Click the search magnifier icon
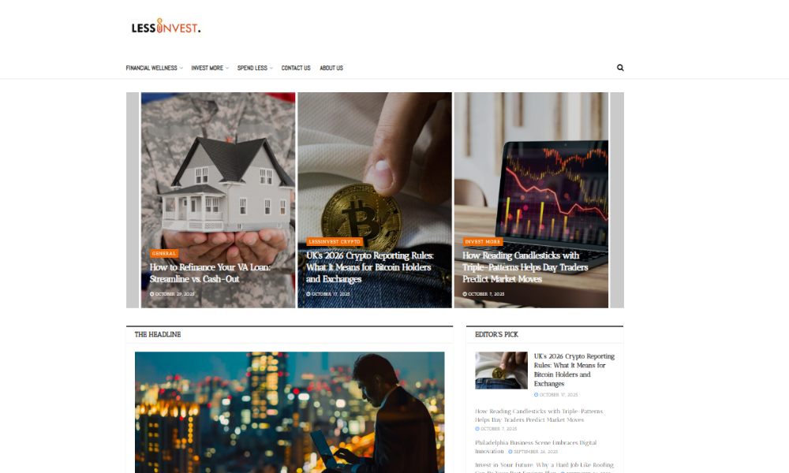Viewport: 789px width, 473px height. point(620,68)
